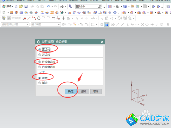Image resolution: width=171 pixels, height=128 pixels.
Task: Expand the 整个装配 scope dropdown
Action: coord(45,24)
